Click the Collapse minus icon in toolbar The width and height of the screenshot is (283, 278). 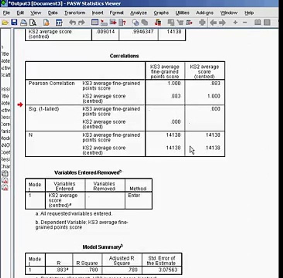click(x=245, y=22)
